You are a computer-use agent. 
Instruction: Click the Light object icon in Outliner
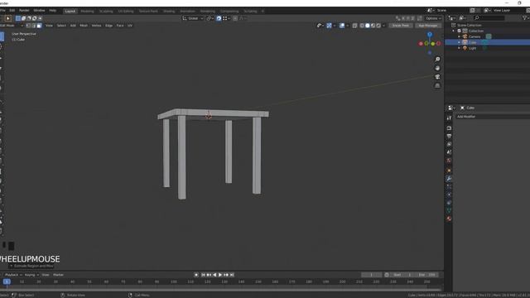(x=465, y=48)
